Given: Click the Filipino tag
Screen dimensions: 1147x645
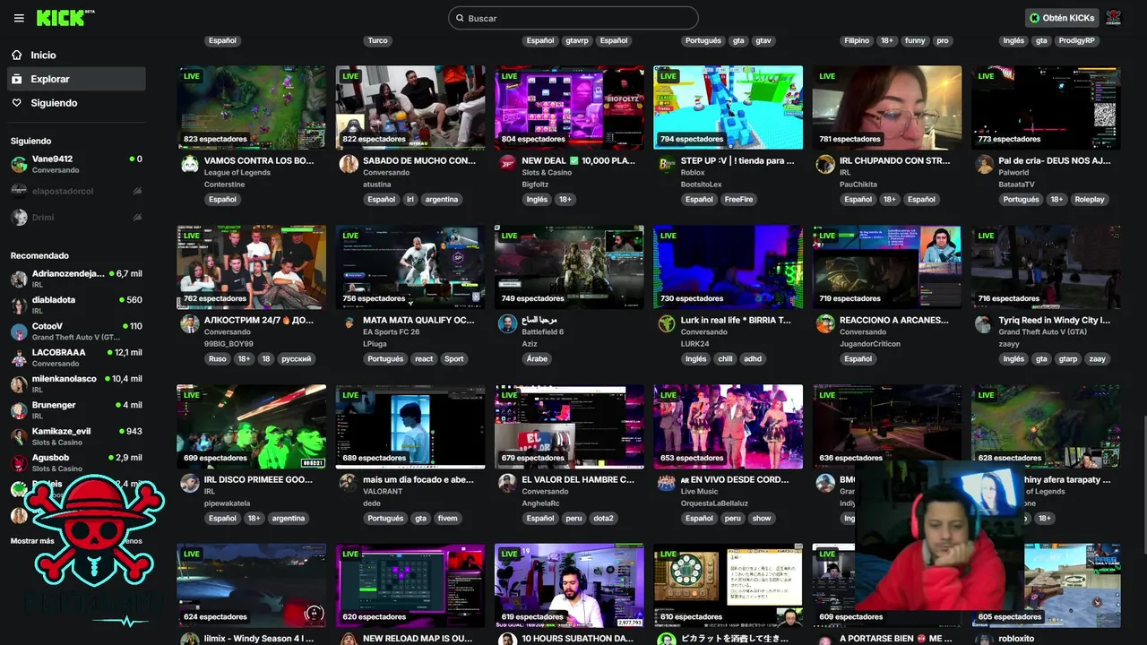Looking at the screenshot, I should (857, 40).
